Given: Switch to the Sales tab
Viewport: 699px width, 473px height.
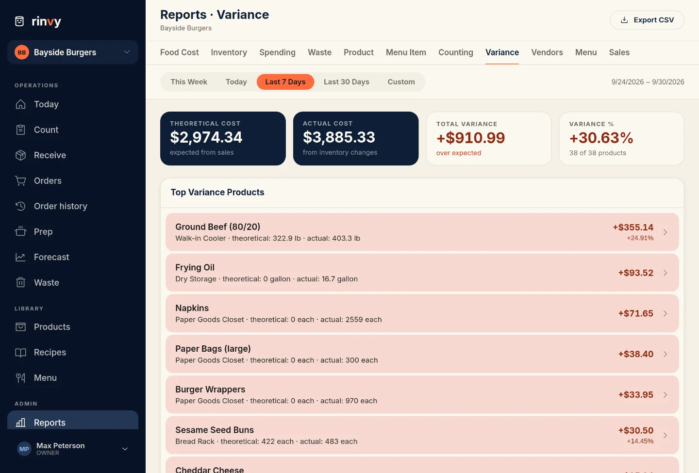Looking at the screenshot, I should point(619,52).
